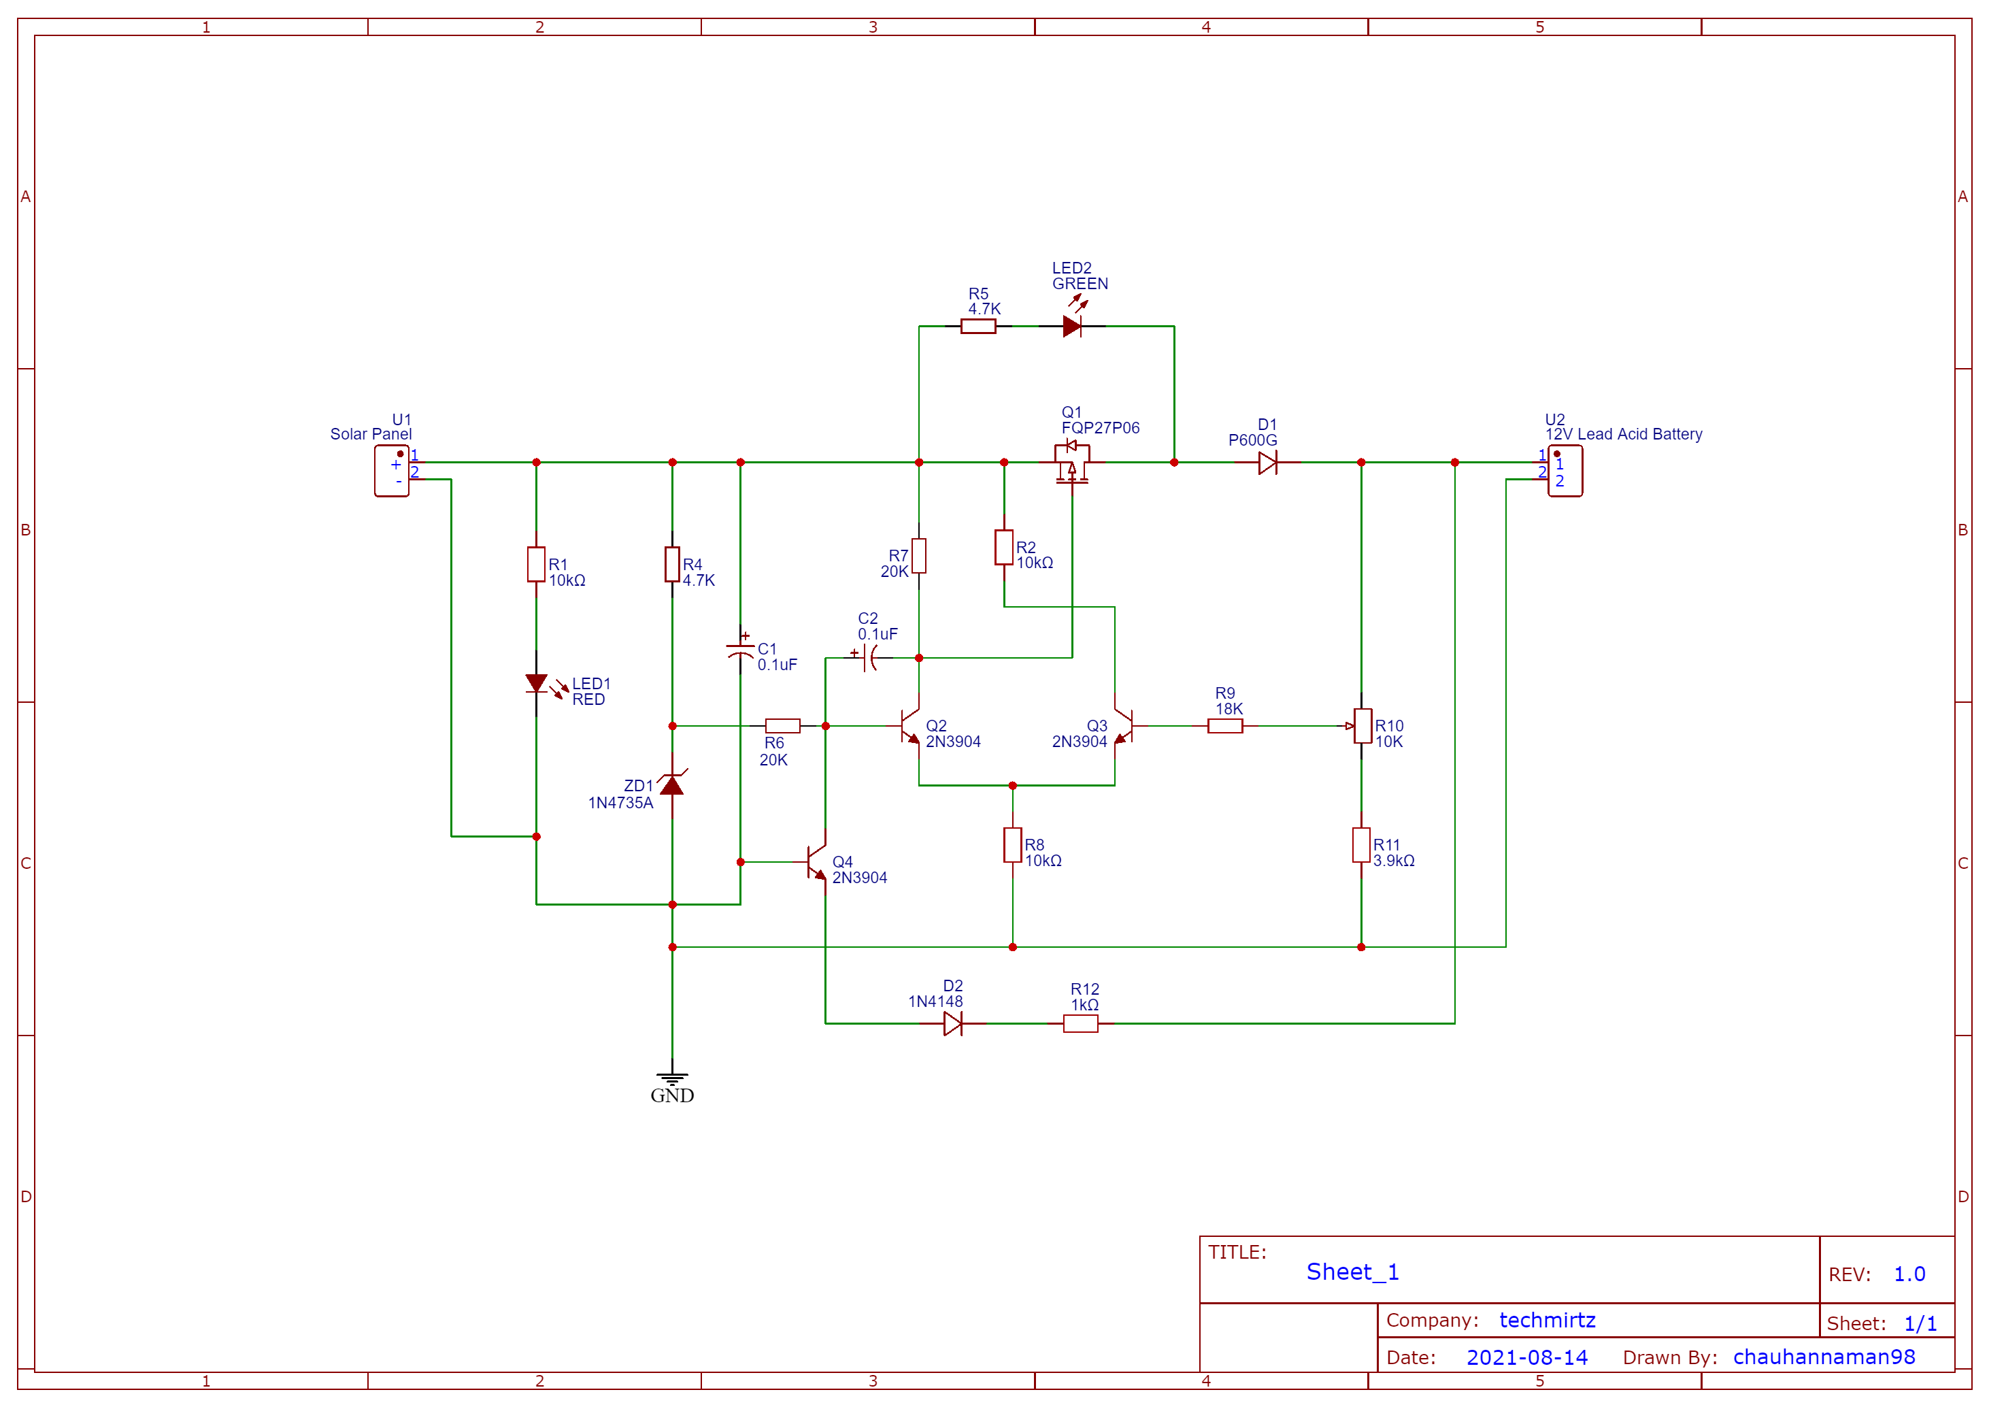Viewport: 1989px width, 1407px height.
Task: Select the Solar Panel symbol U1
Action: pyautogui.click(x=392, y=469)
